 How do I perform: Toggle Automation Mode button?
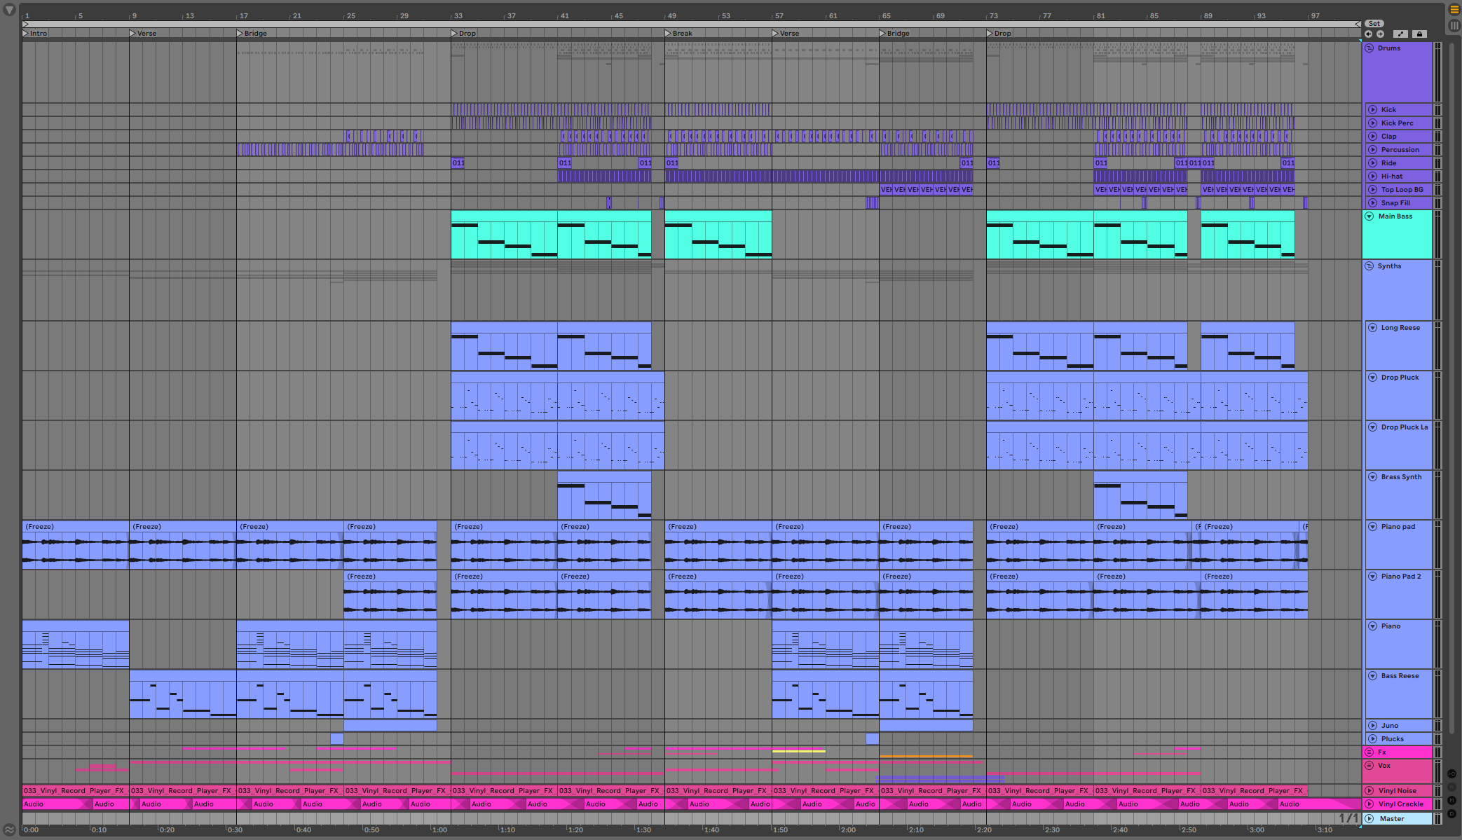pyautogui.click(x=1400, y=34)
